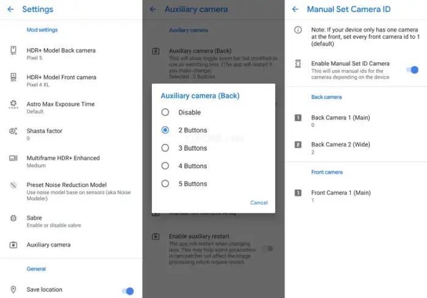Tap the Enable auxiliary restart camera icon

point(156,236)
